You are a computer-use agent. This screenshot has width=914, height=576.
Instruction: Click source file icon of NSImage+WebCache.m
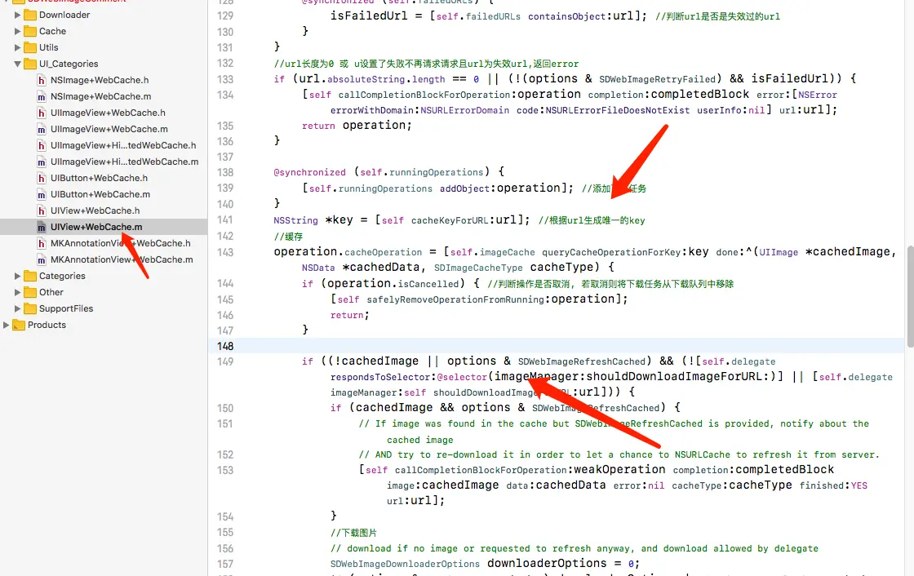pyautogui.click(x=42, y=96)
